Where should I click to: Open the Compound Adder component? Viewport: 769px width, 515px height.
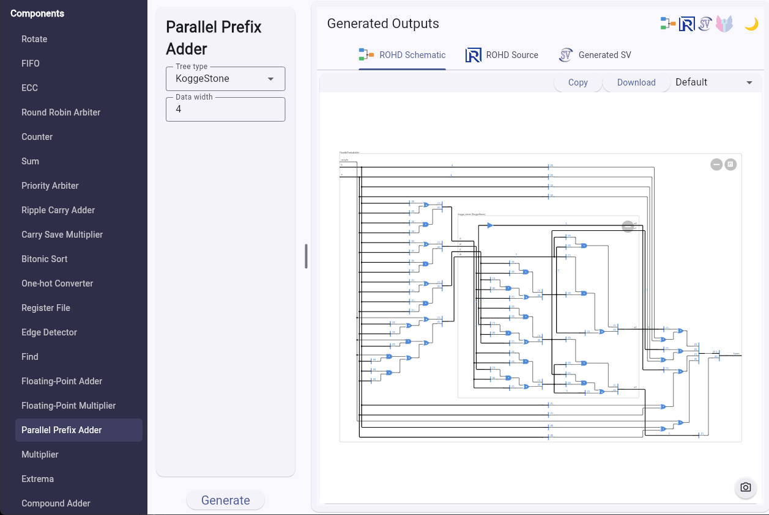[79, 503]
